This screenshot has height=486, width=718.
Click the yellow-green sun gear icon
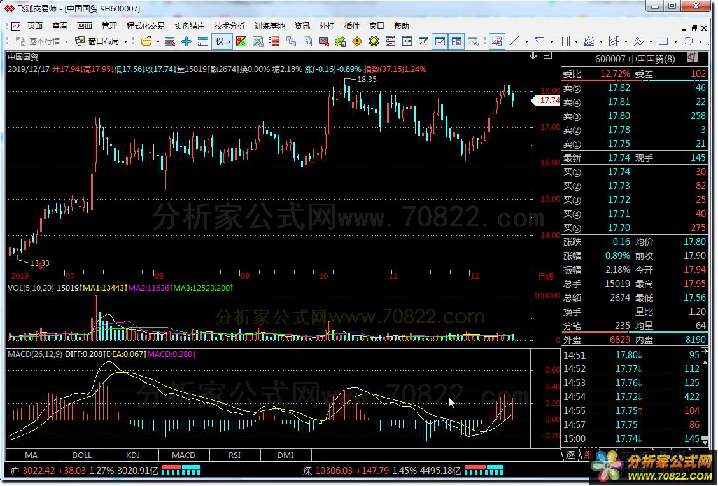click(374, 41)
